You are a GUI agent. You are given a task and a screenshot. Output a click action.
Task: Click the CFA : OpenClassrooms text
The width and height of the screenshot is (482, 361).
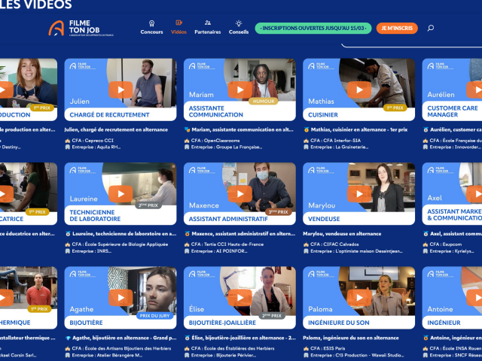click(215, 141)
